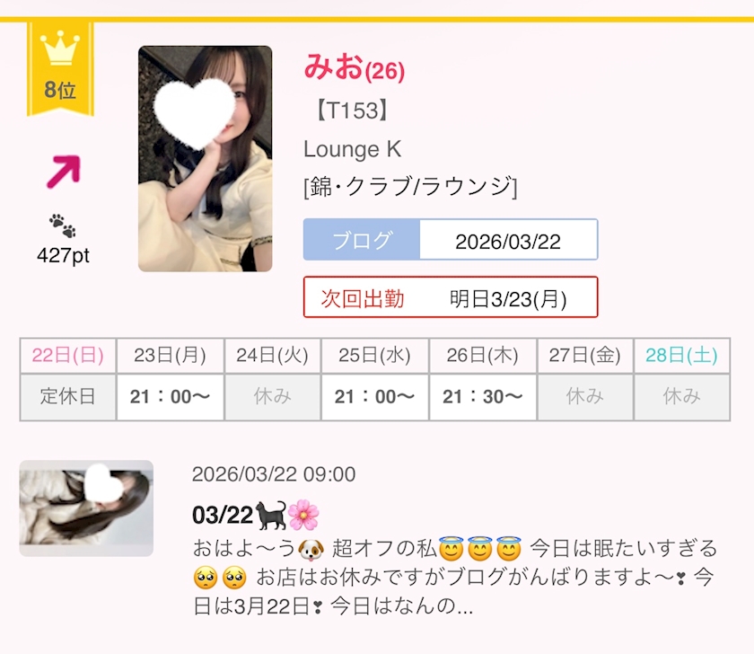This screenshot has width=754, height=654.
Task: Click the paw print points icon
Action: pyautogui.click(x=63, y=225)
